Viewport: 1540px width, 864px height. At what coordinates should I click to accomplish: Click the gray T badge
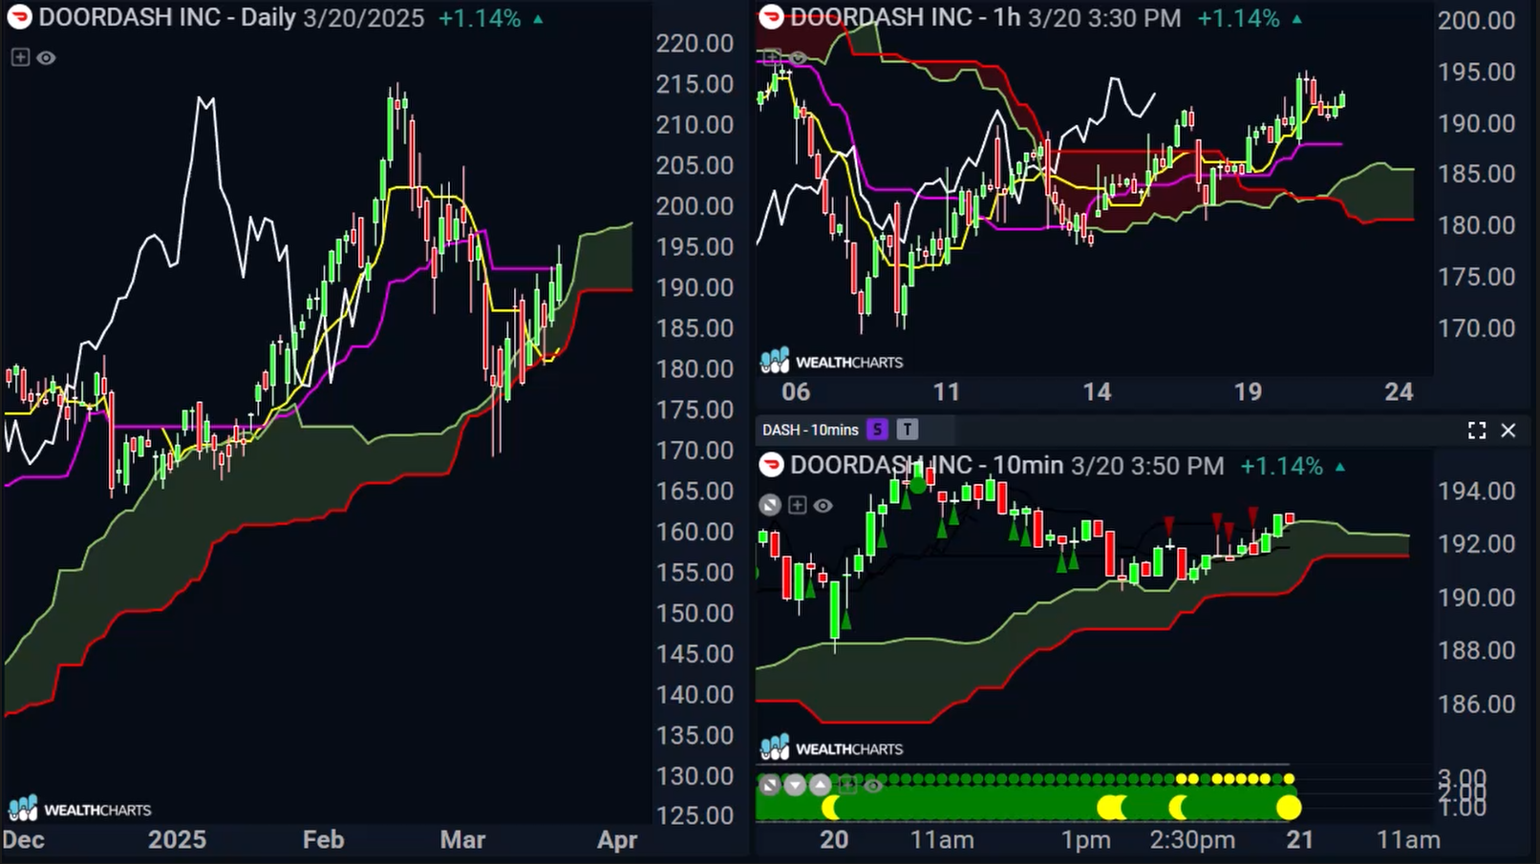pyautogui.click(x=908, y=430)
